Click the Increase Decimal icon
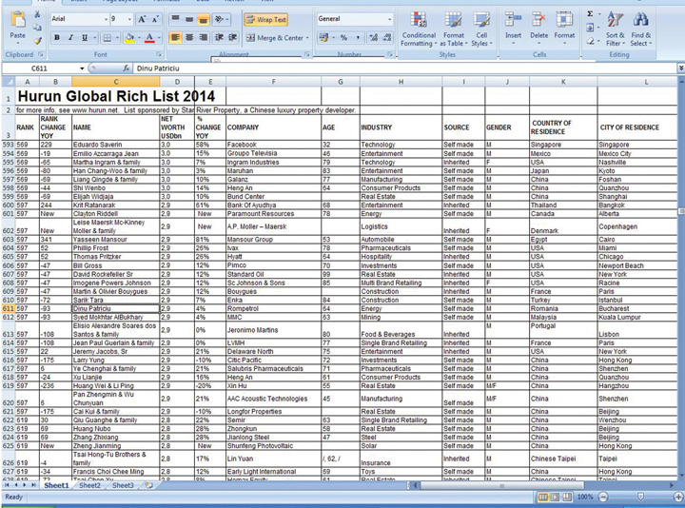Viewport: 685px width, 508px height. coord(374,38)
